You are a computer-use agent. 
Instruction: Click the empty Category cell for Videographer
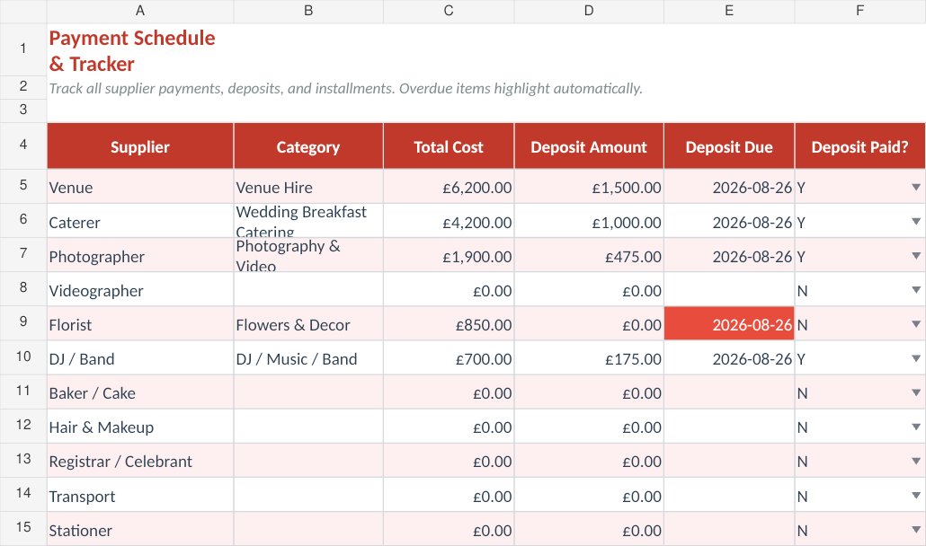point(308,289)
